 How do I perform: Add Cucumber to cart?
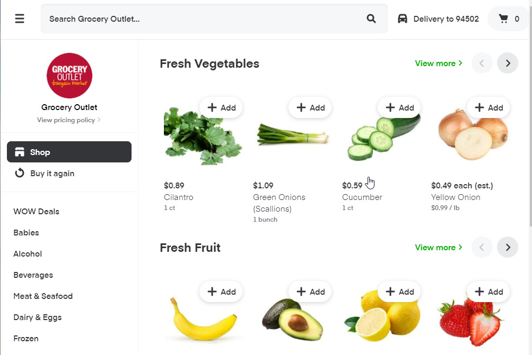pyautogui.click(x=399, y=107)
